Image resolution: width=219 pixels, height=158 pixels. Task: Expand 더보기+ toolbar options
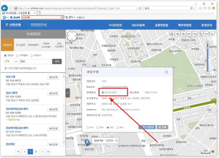tap(80, 17)
